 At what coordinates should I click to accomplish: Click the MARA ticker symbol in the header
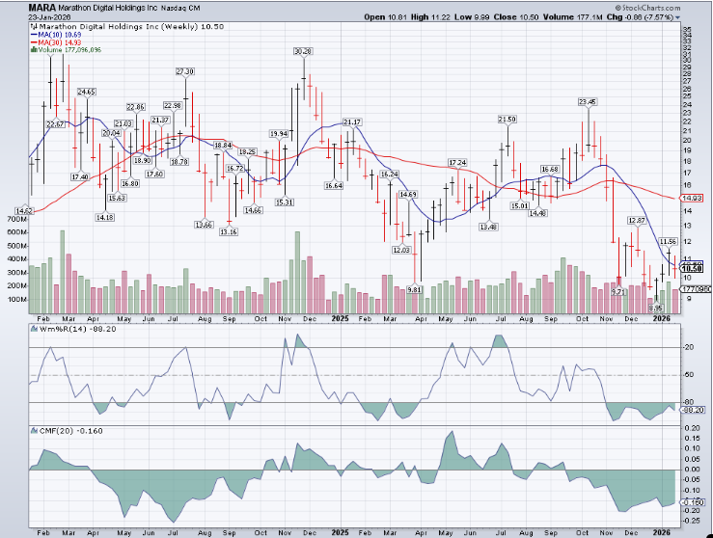(x=41, y=7)
